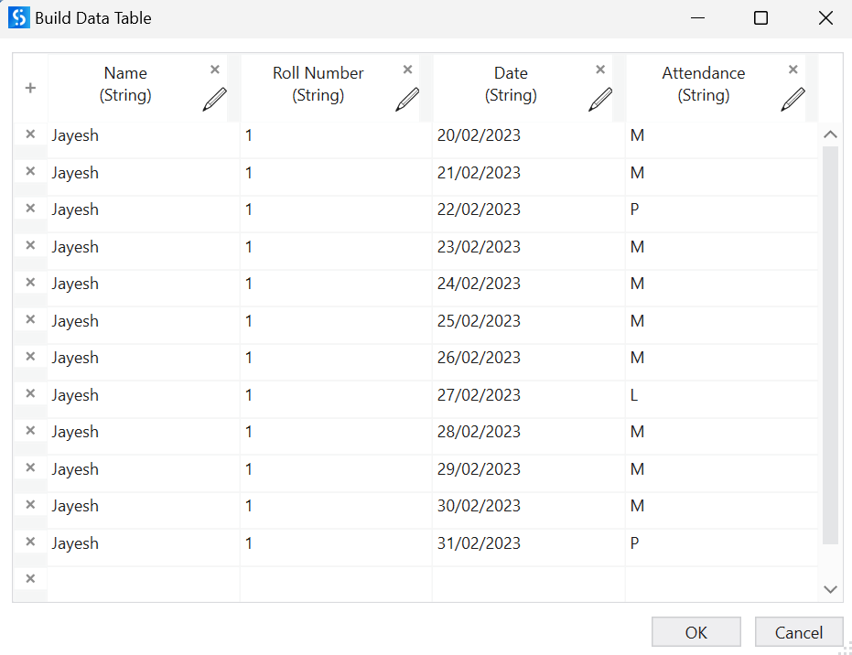Maximize the Build Data Table window

pos(760,18)
